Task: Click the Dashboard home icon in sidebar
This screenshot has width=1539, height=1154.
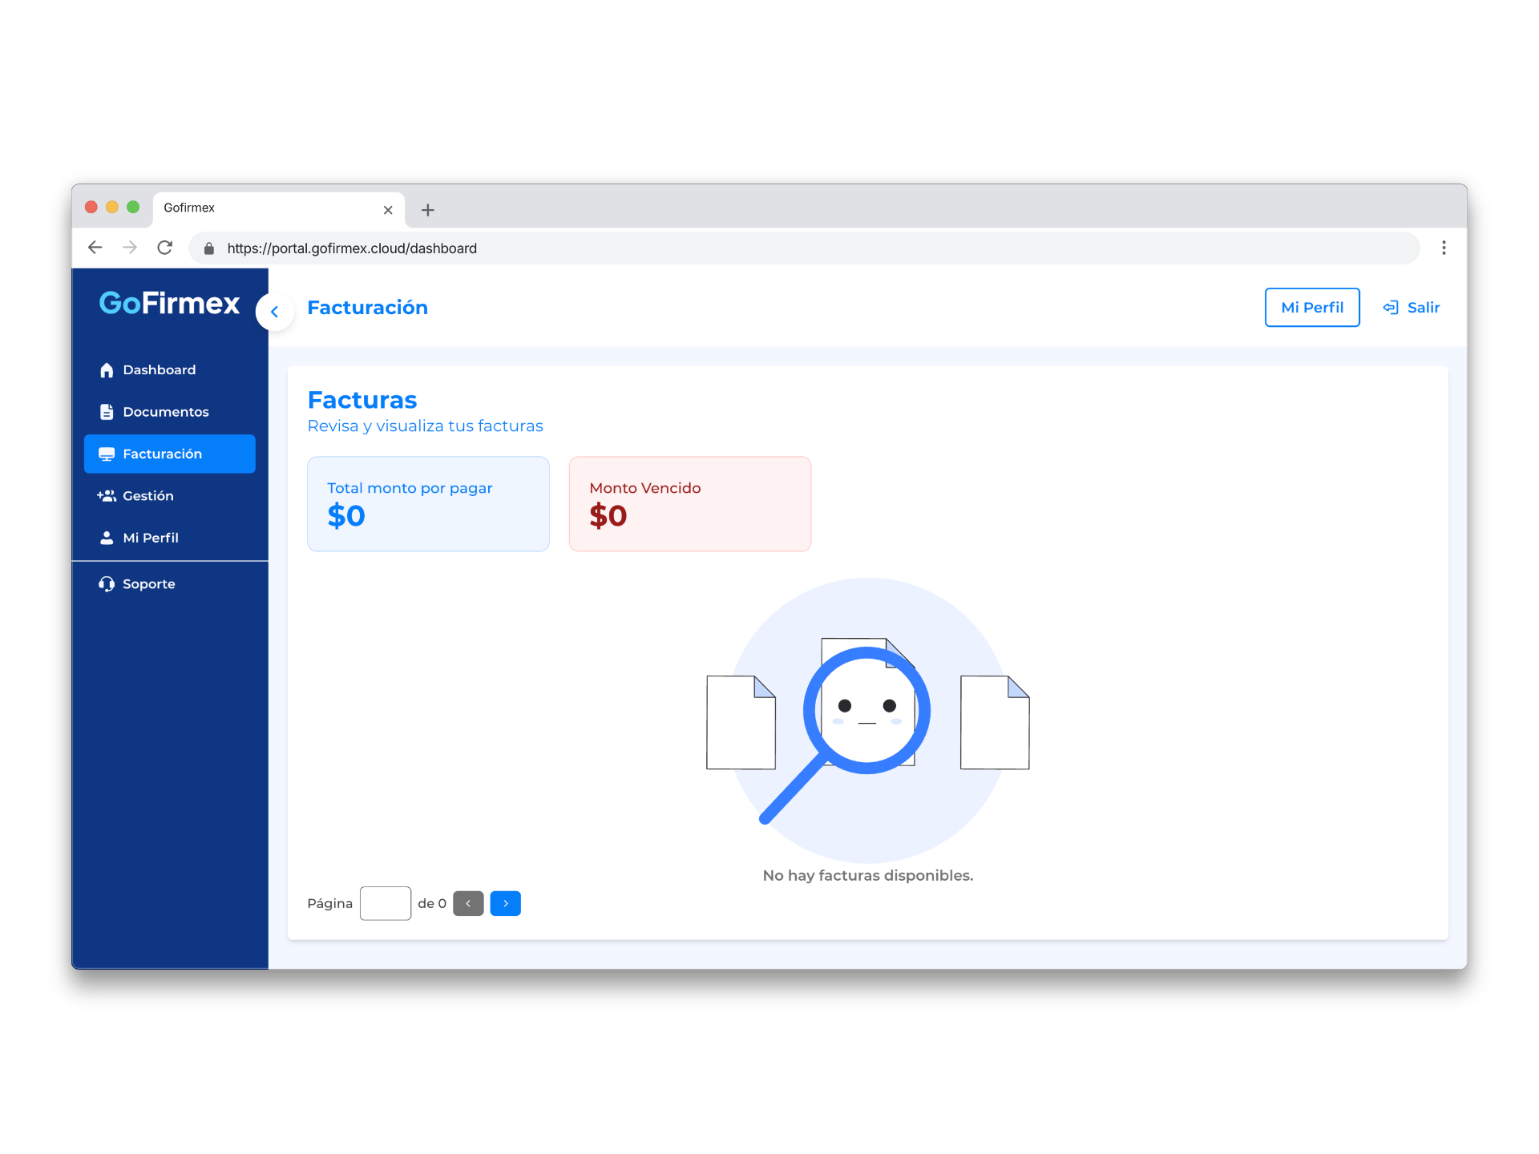Action: (x=107, y=370)
